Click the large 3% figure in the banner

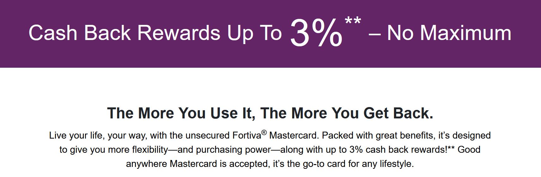tap(316, 32)
